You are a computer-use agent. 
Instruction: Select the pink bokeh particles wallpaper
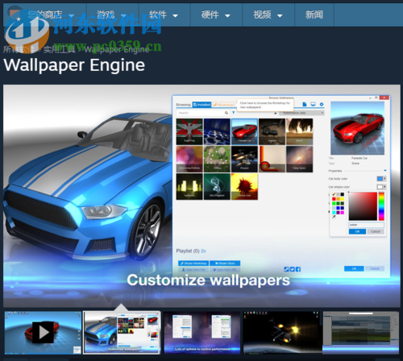pos(189,159)
